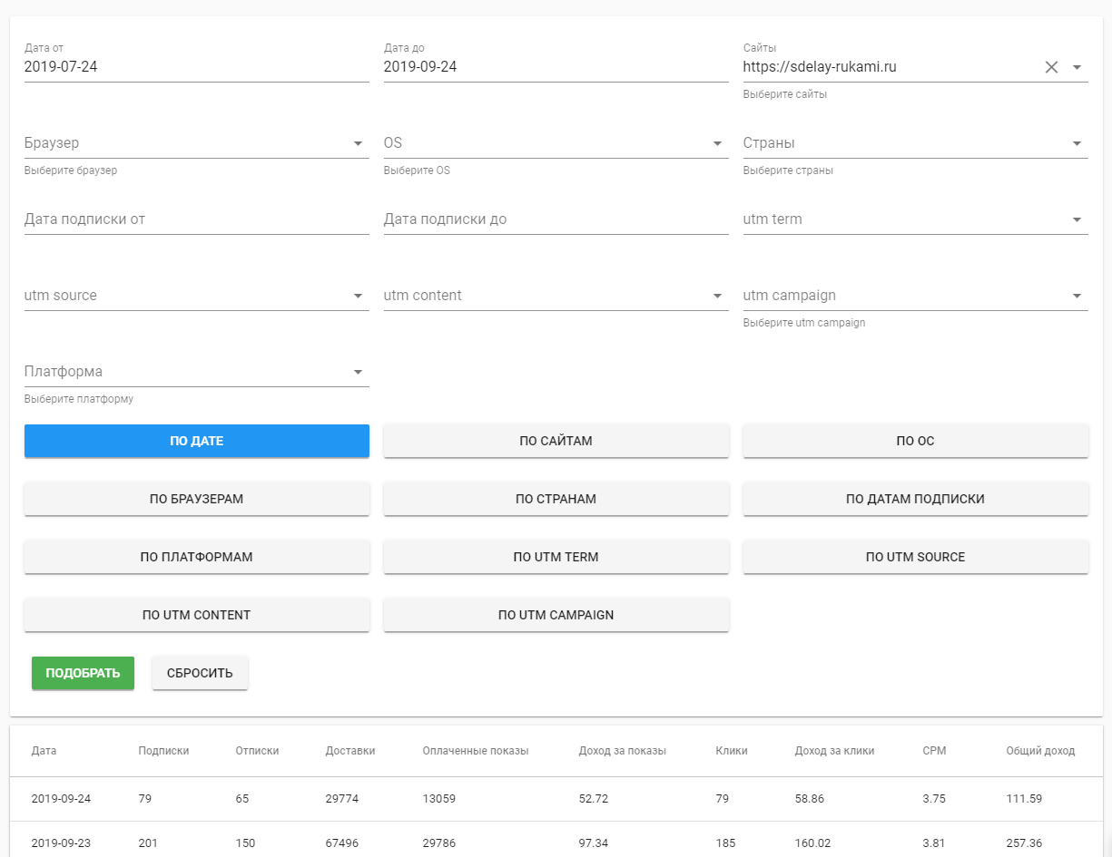Select the ПО ДАТЕ grouping toggle

click(196, 441)
